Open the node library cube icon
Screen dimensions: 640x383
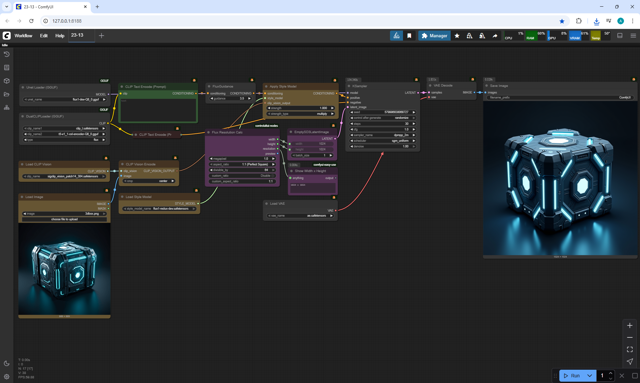[7, 81]
